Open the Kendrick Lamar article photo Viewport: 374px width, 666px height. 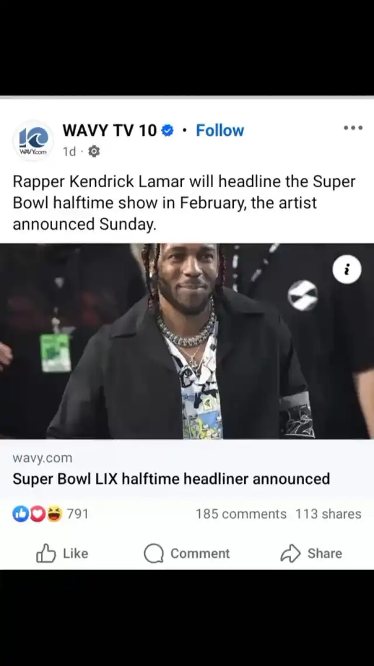click(x=187, y=341)
